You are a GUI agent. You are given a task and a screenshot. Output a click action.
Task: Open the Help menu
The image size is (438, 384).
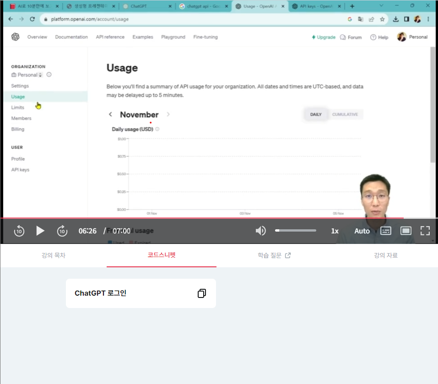pyautogui.click(x=379, y=37)
